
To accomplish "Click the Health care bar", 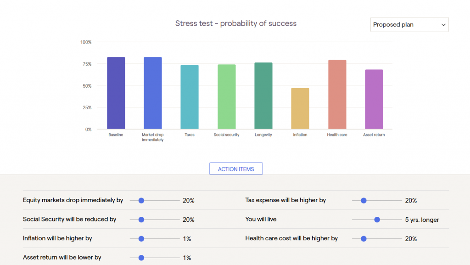I will (337, 95).
